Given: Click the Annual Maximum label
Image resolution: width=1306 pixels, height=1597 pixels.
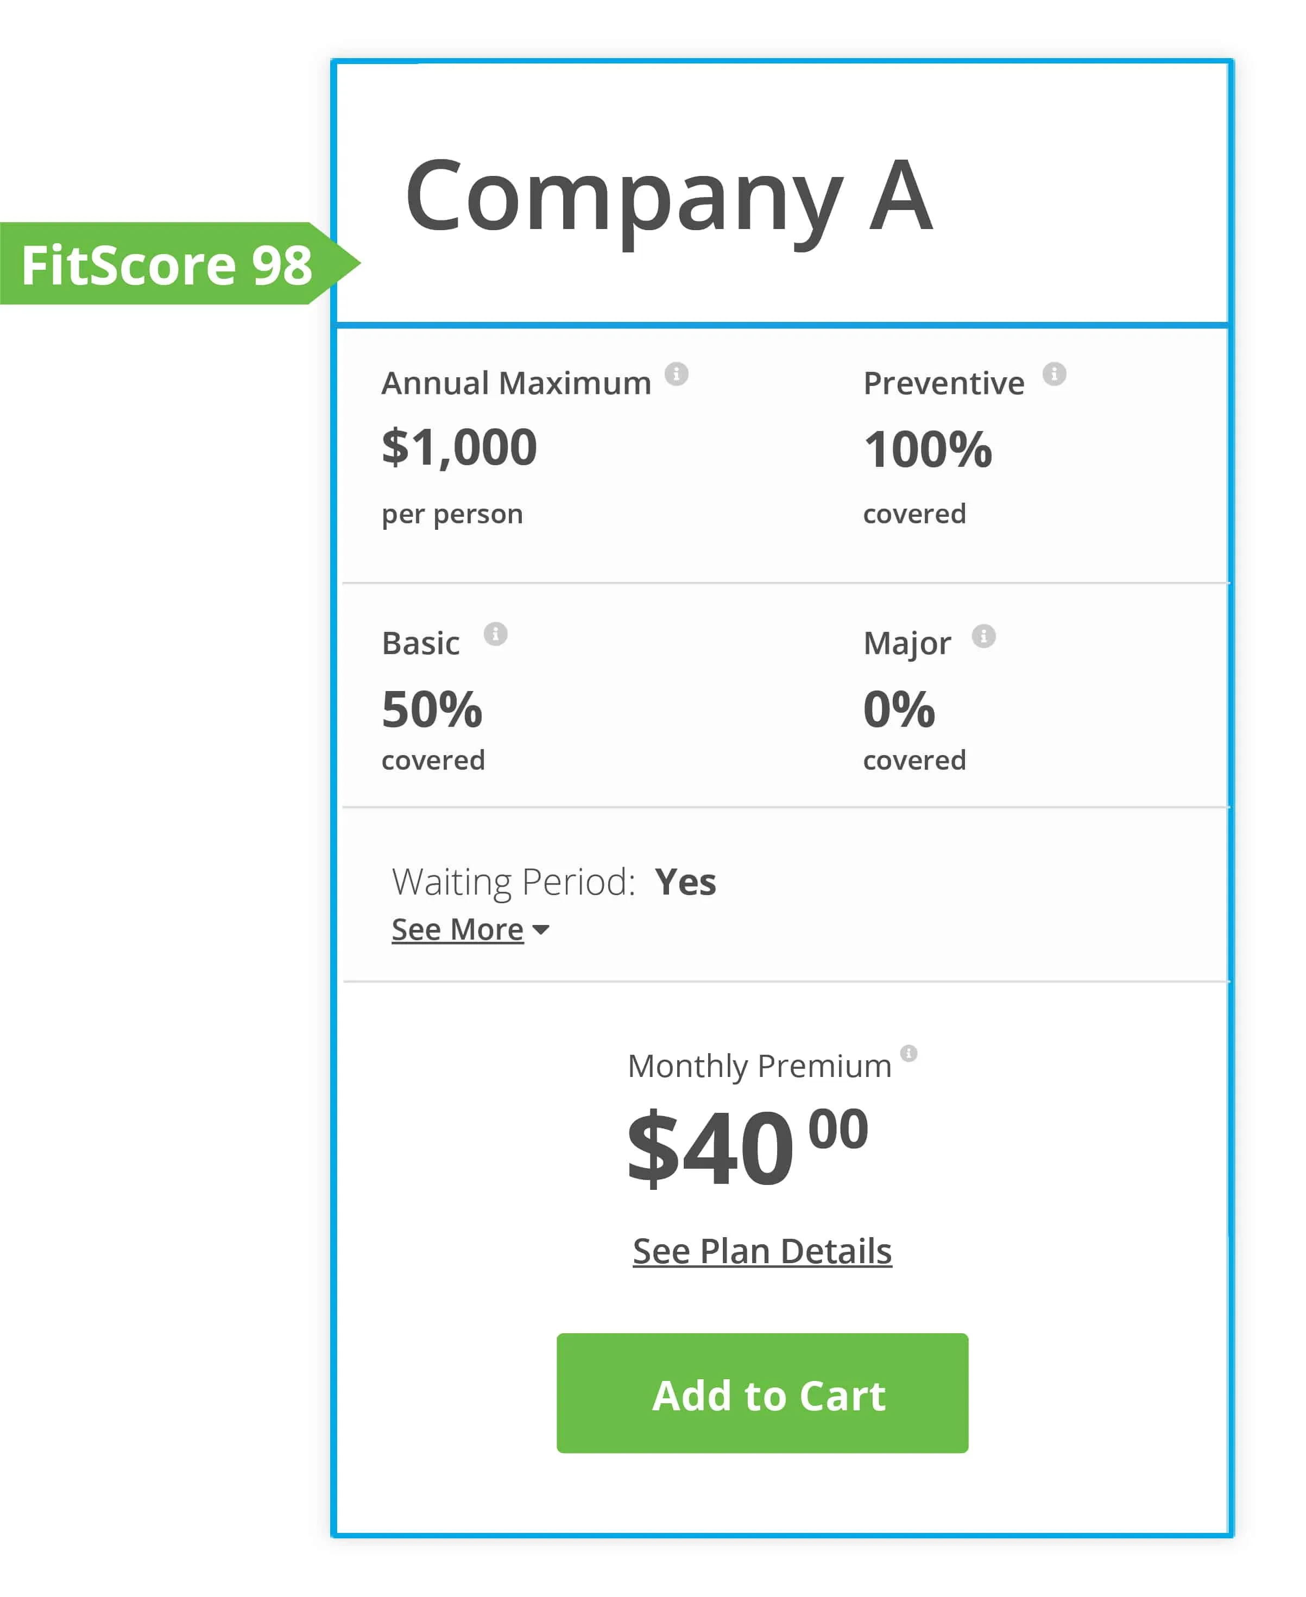Looking at the screenshot, I should tap(516, 383).
